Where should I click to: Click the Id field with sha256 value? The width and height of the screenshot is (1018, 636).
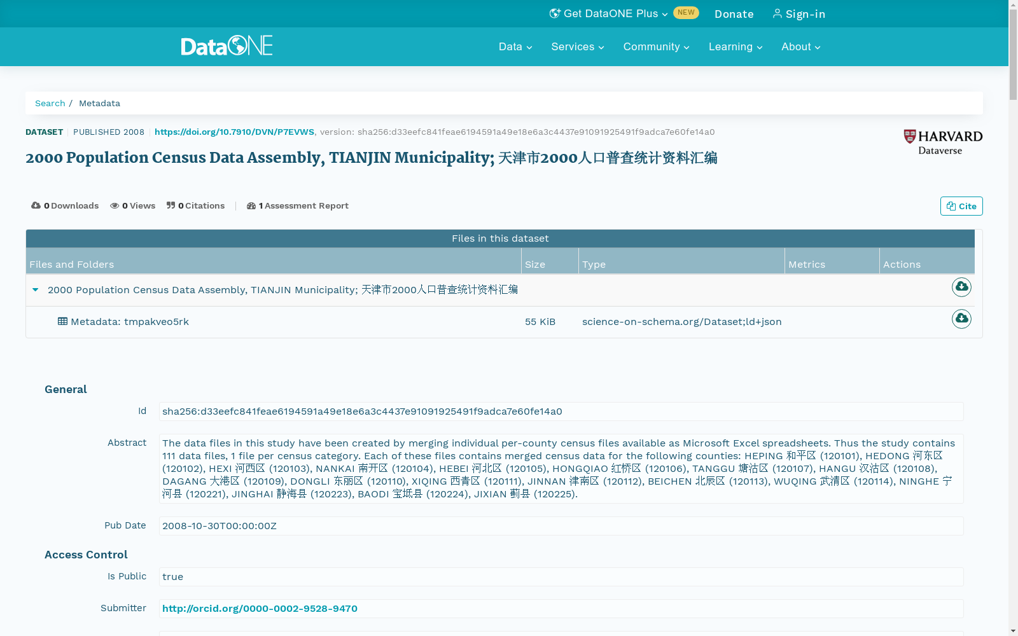pyautogui.click(x=561, y=411)
